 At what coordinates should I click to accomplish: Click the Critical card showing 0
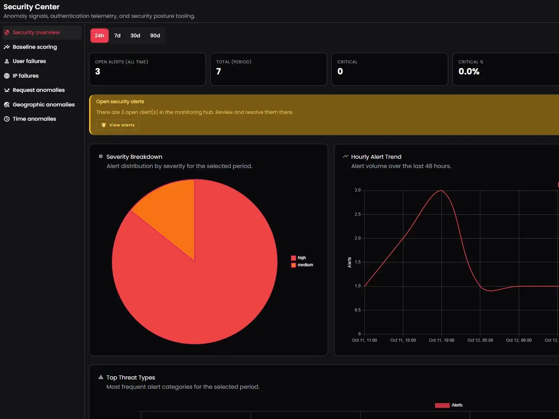[390, 69]
